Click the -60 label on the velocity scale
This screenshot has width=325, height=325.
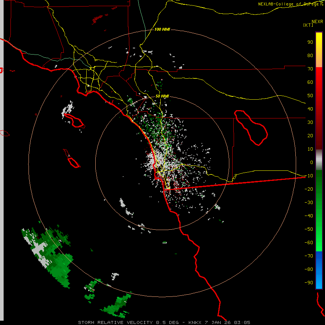[309, 243]
